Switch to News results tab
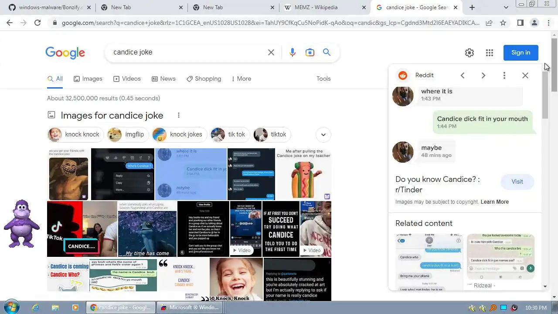The width and height of the screenshot is (558, 314). point(163,79)
